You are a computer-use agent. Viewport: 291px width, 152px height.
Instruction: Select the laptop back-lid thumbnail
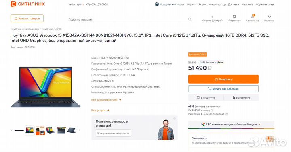click(72, 130)
